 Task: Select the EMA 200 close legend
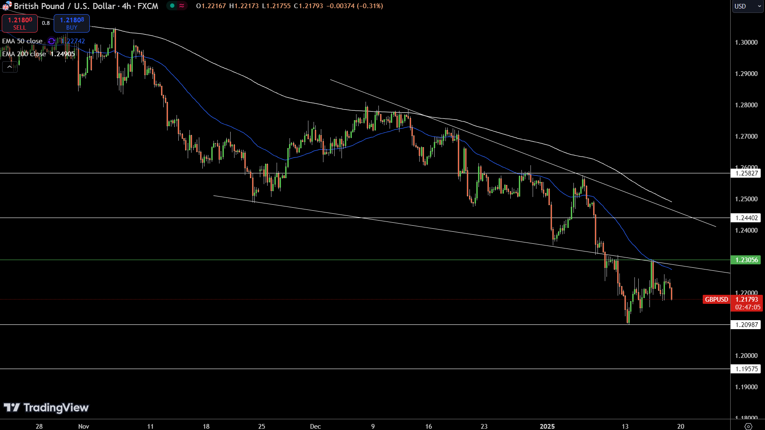pos(24,54)
